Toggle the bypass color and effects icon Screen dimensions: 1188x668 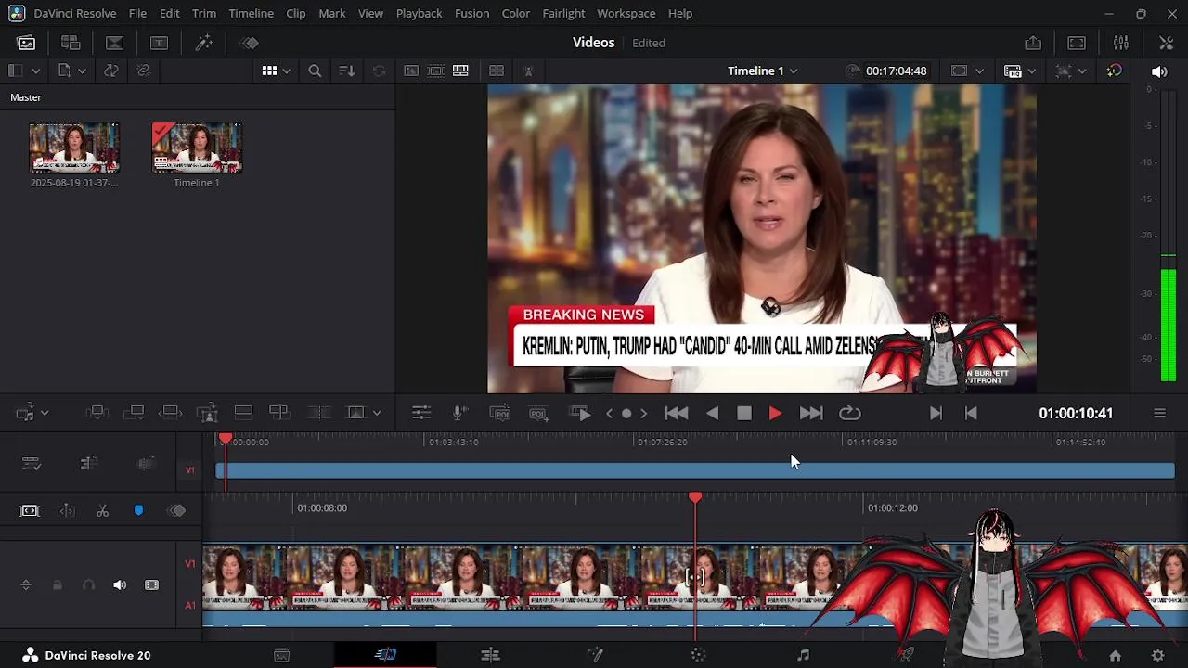point(1115,71)
